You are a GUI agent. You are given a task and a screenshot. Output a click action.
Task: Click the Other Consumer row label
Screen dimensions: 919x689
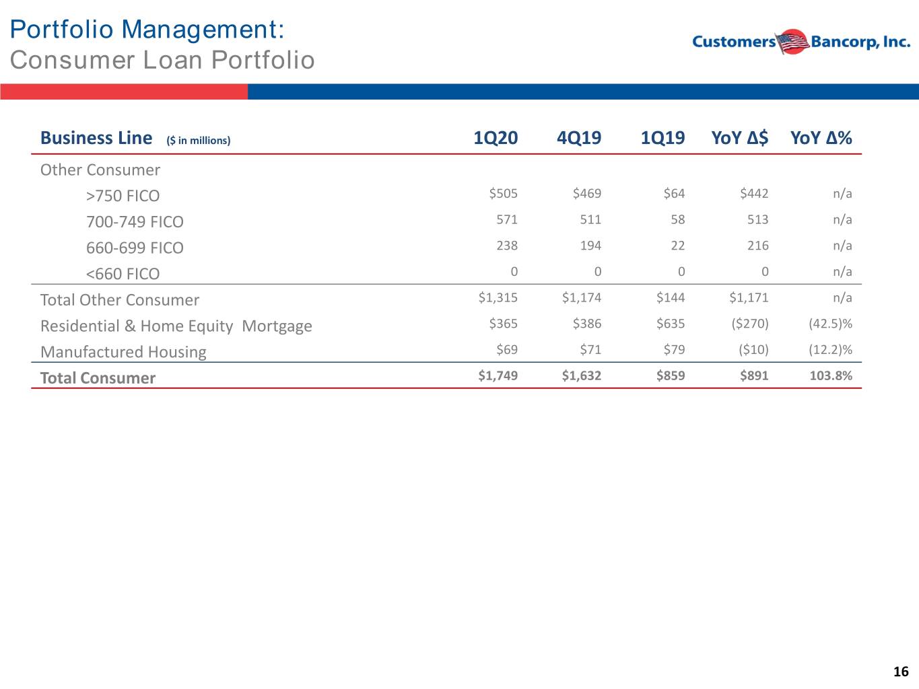tap(100, 170)
